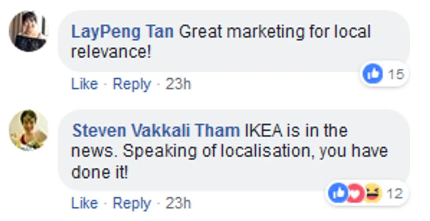View the 15 reactions count
Image resolution: width=430 pixels, height=221 pixels.
point(396,74)
